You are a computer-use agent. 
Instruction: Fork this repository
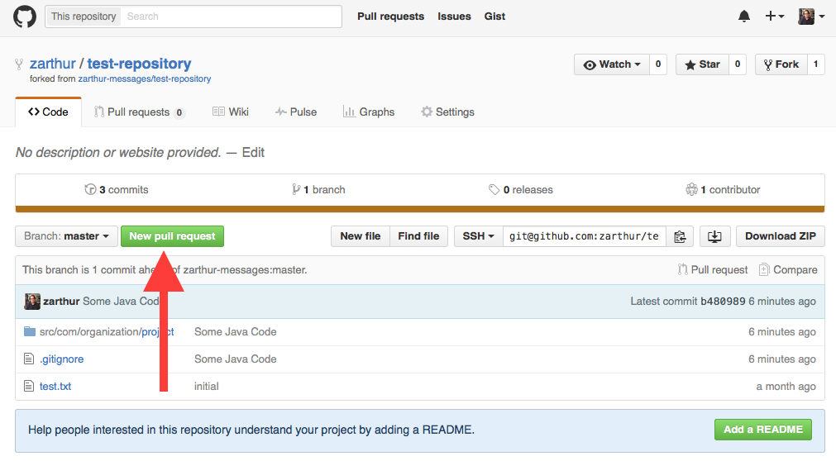point(781,64)
